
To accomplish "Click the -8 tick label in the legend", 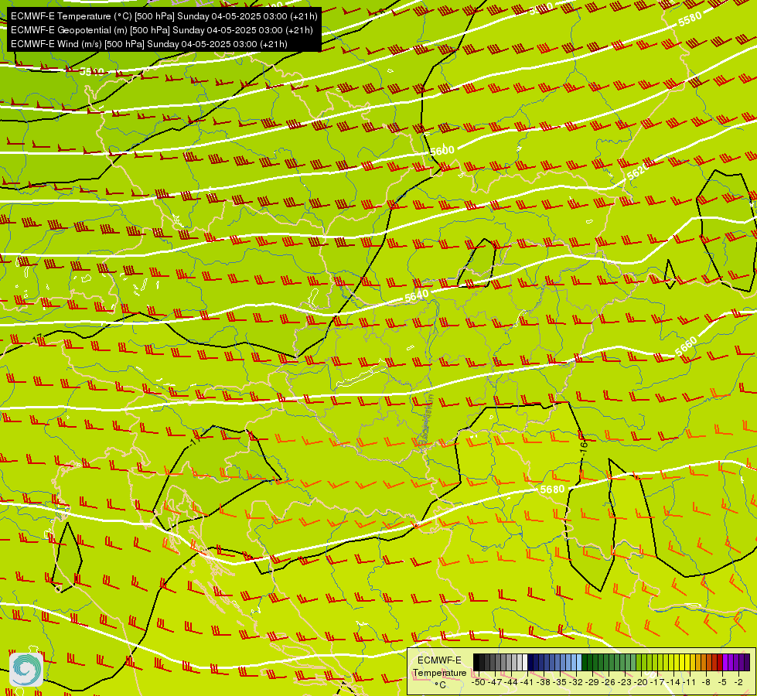I will click(706, 682).
